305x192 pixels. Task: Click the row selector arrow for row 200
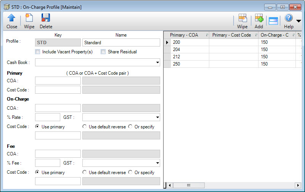(x=167, y=42)
